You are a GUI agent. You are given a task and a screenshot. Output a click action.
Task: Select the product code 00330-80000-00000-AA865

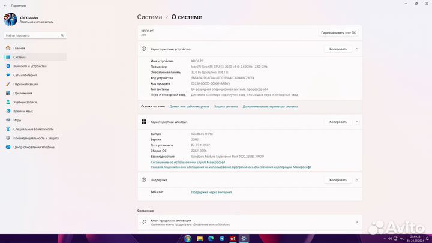[x=210, y=83]
